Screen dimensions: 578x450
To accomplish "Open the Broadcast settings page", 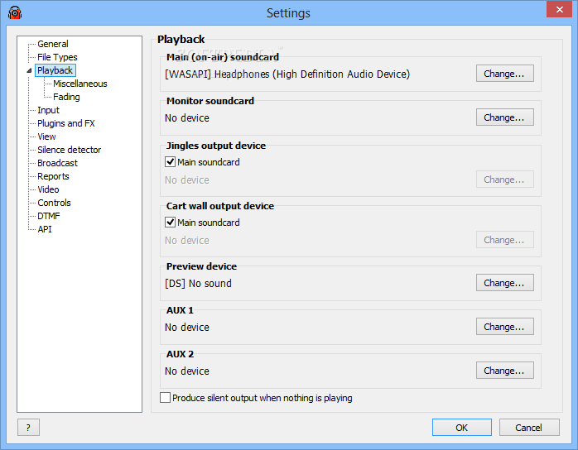I will point(57,163).
